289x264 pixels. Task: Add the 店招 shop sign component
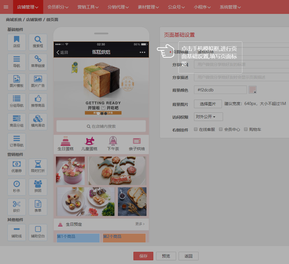pyautogui.click(x=16, y=42)
